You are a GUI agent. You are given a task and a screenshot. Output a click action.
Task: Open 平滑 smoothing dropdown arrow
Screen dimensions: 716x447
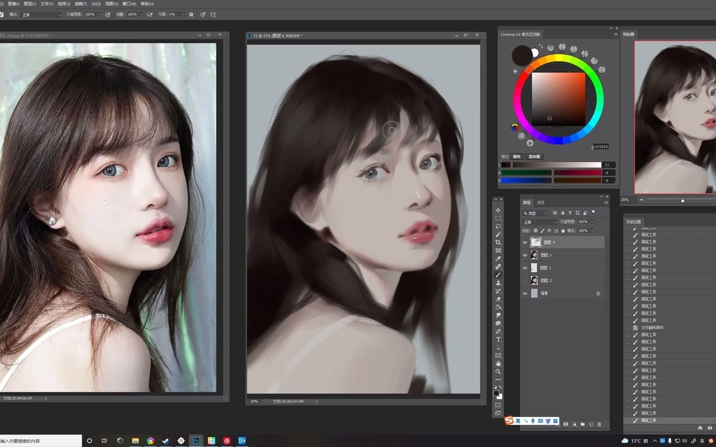point(183,14)
